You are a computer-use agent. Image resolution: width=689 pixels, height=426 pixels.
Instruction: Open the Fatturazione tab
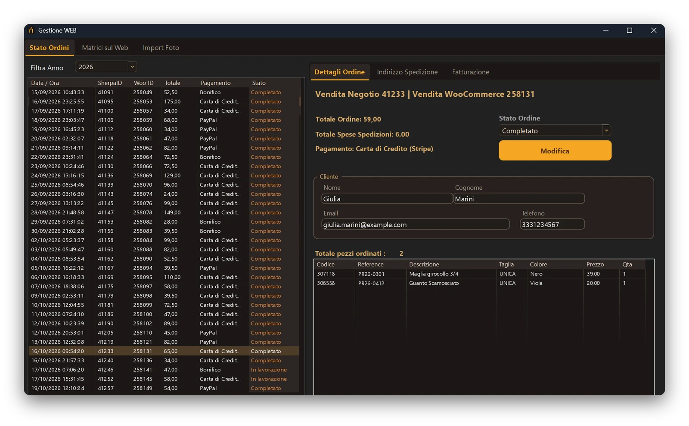point(471,72)
